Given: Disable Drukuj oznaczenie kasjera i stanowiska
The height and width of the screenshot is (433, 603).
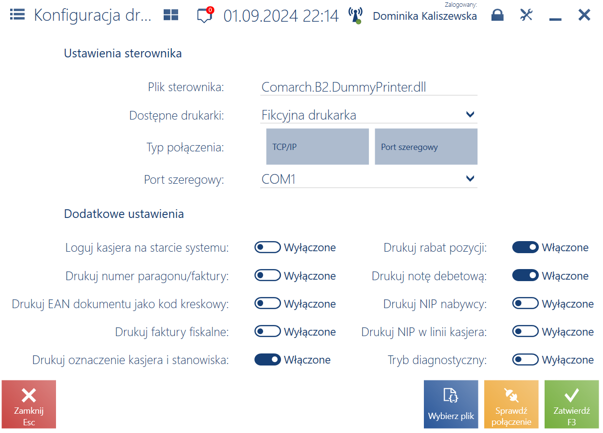Looking at the screenshot, I should click(x=267, y=359).
